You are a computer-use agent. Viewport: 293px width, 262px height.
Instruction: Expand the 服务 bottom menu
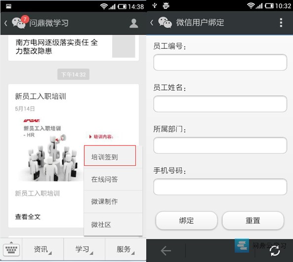[126, 249]
